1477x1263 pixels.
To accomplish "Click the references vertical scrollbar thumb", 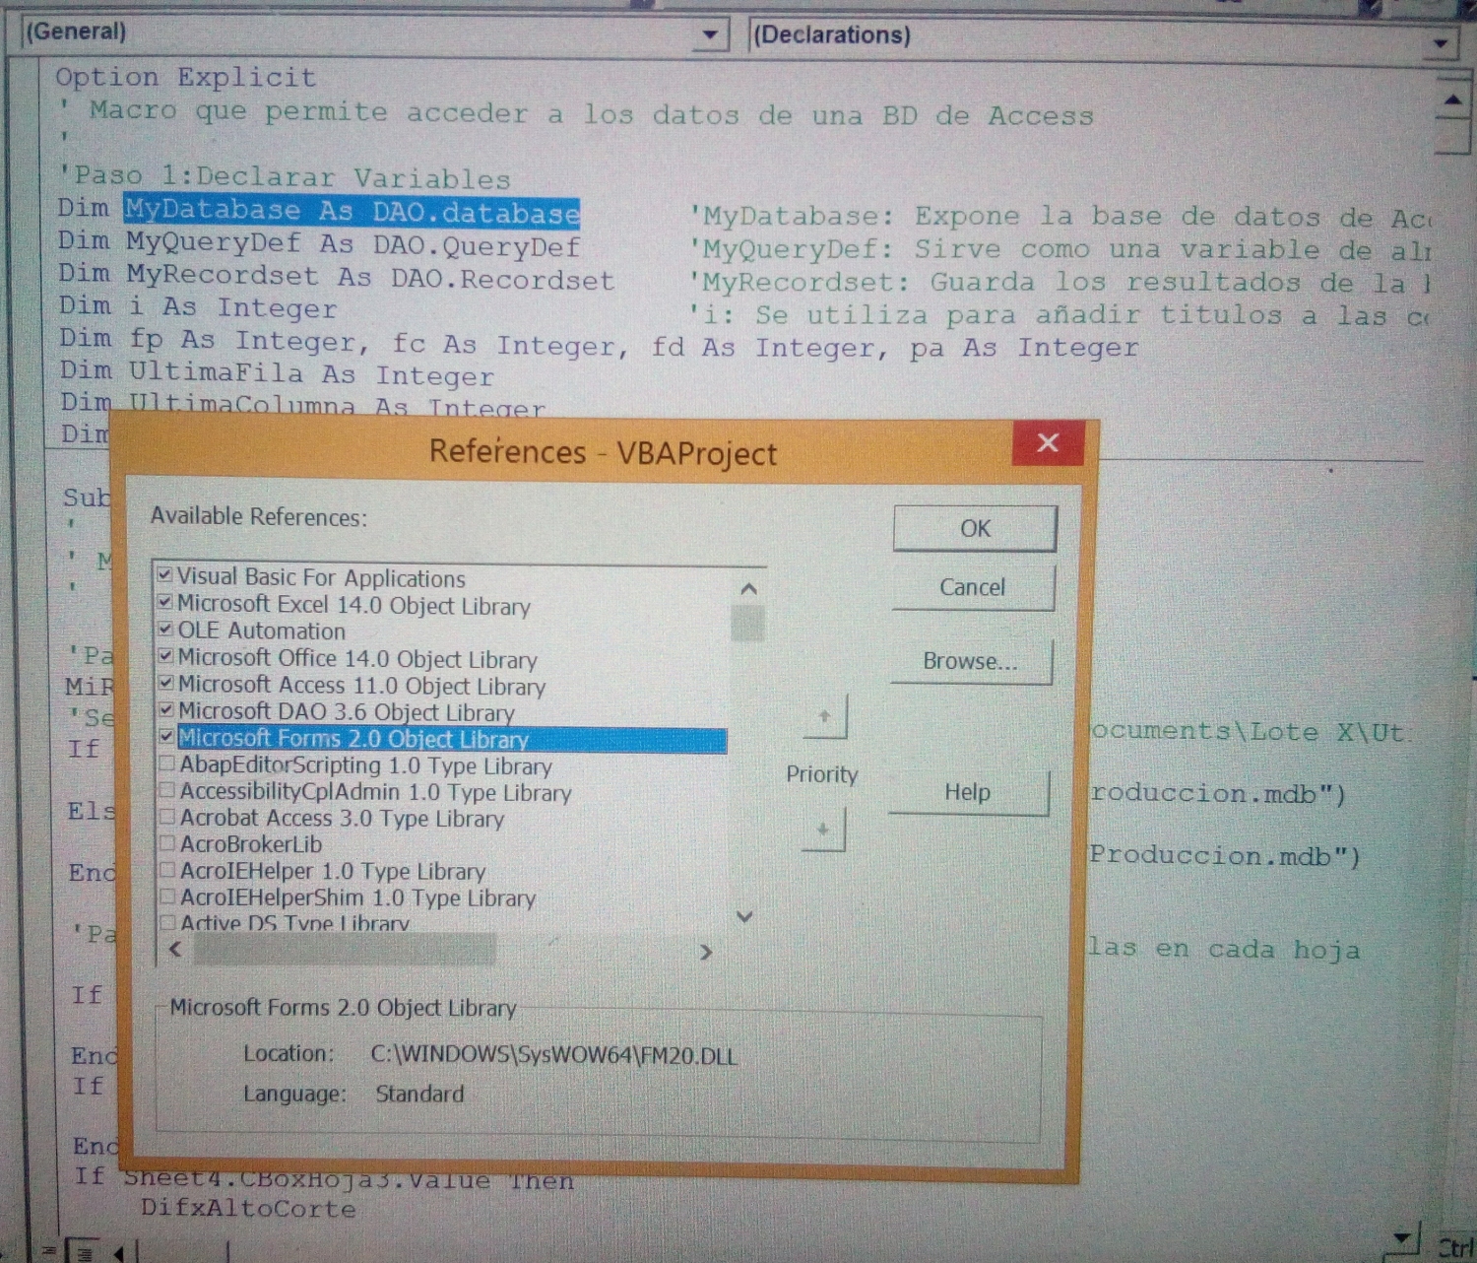I will 748,624.
